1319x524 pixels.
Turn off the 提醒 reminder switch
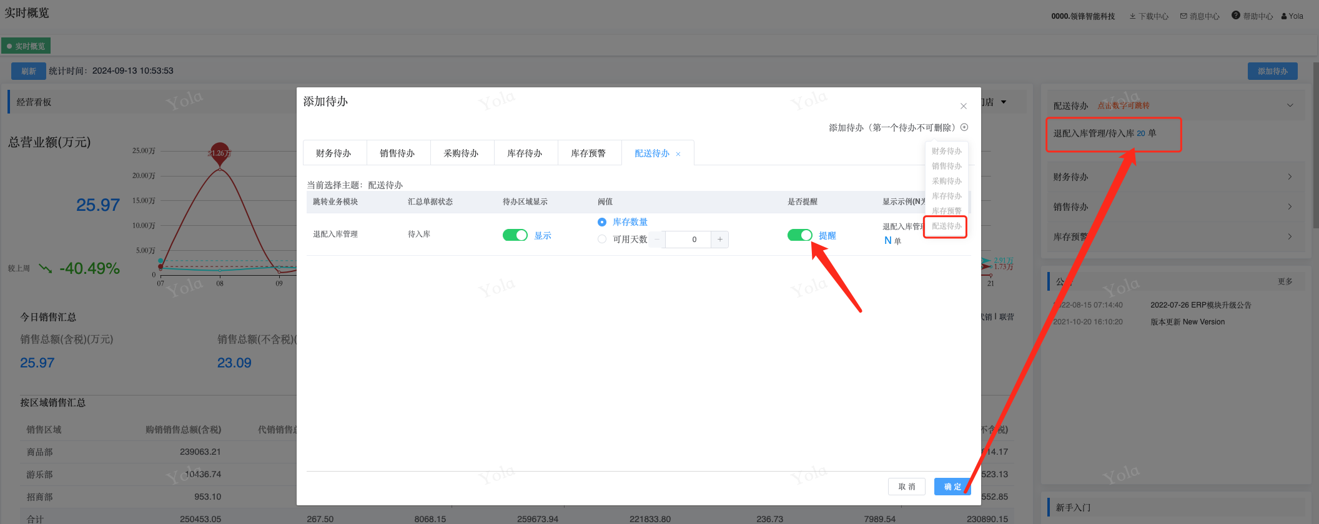click(x=799, y=235)
